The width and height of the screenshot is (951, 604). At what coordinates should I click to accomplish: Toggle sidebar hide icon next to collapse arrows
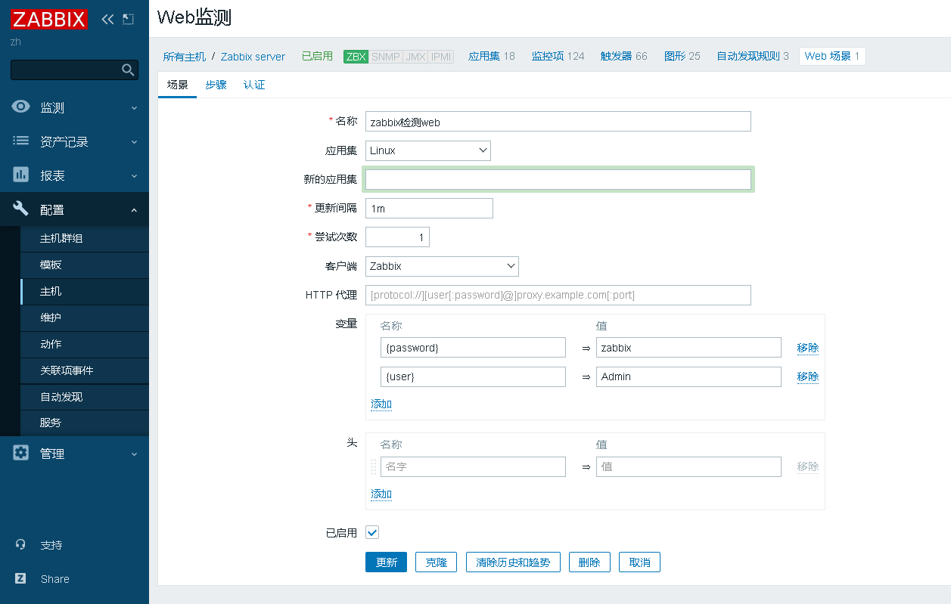(128, 19)
